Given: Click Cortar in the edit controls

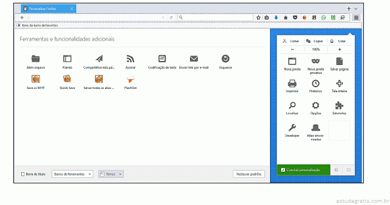Looking at the screenshot, I should 291,41.
